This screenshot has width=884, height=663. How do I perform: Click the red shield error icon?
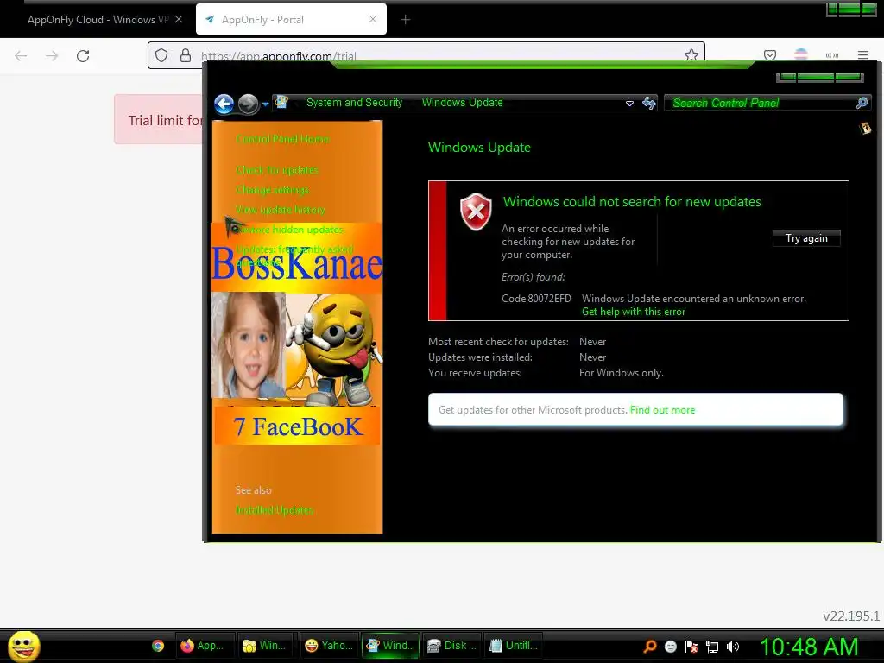476,212
